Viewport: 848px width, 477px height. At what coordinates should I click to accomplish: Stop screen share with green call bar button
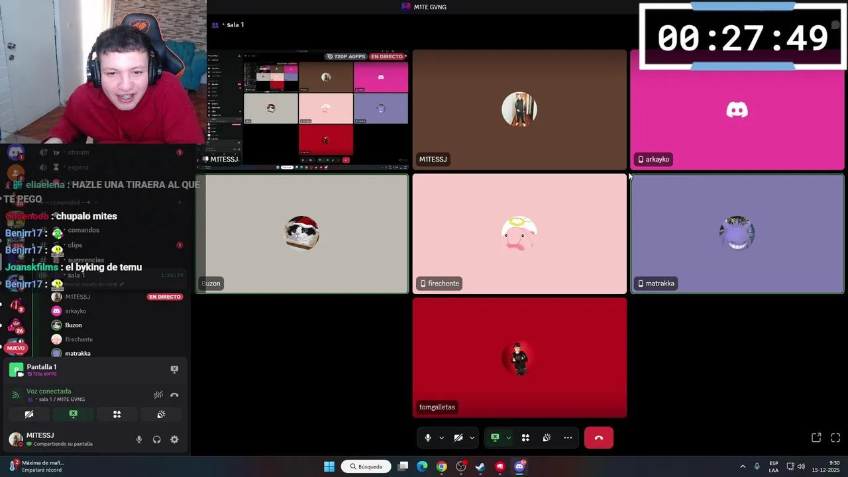tap(495, 438)
